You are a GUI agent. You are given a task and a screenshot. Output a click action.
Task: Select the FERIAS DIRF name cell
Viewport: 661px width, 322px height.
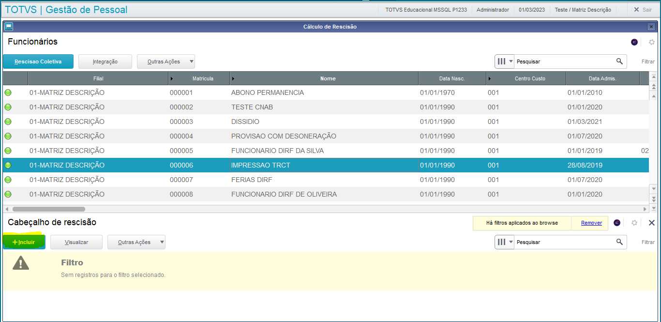(x=324, y=180)
